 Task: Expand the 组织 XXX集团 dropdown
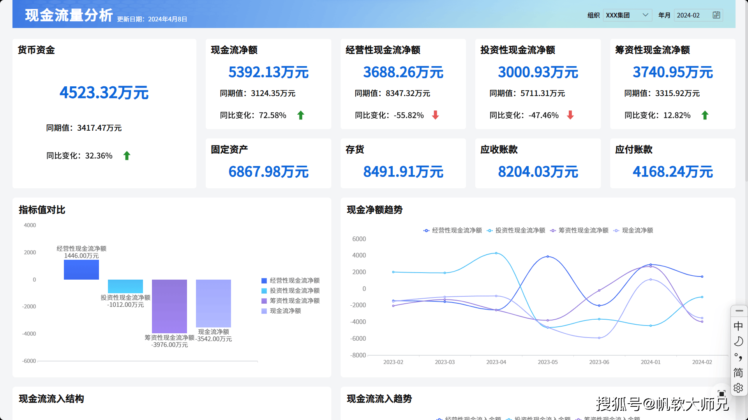(627, 15)
